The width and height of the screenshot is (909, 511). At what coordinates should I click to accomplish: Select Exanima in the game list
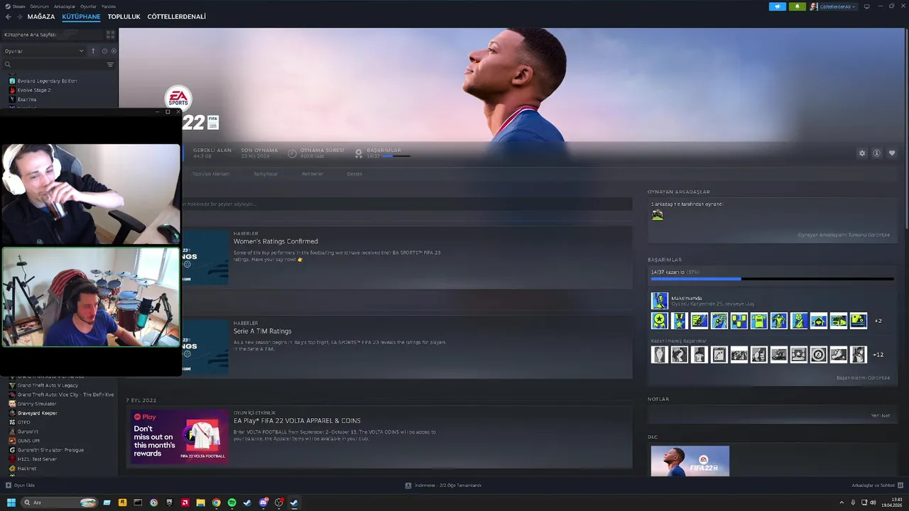pyautogui.click(x=27, y=99)
